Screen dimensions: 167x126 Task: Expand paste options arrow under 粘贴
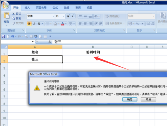point(6,25)
